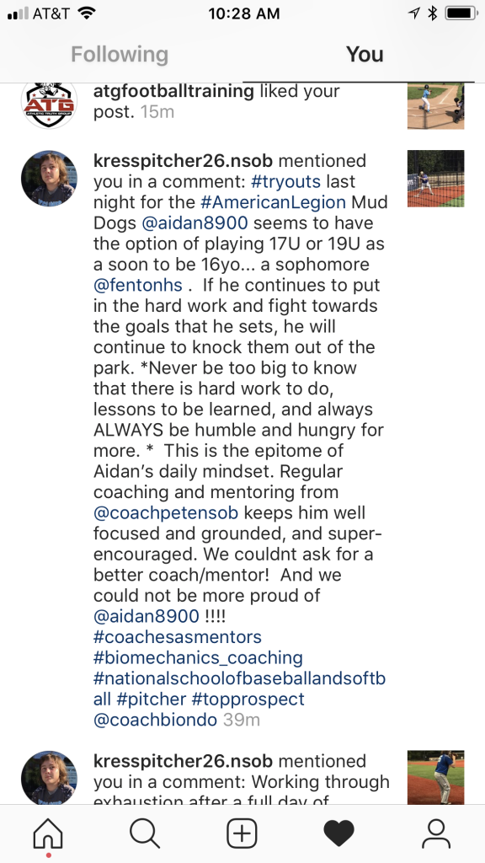485x863 pixels.
Task: Visit the @coachbiondo mention
Action: (156, 720)
